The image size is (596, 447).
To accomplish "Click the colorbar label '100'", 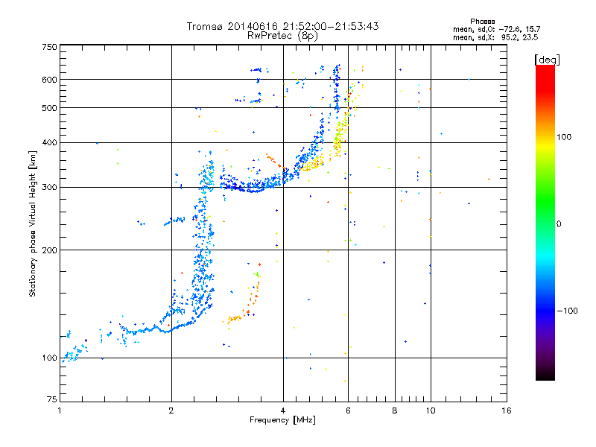I will [564, 137].
